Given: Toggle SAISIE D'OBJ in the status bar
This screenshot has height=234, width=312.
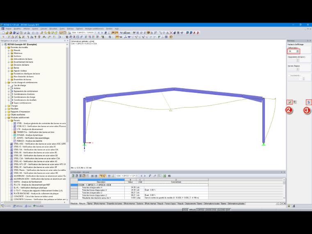Looking at the screenshot, I should point(211,210).
